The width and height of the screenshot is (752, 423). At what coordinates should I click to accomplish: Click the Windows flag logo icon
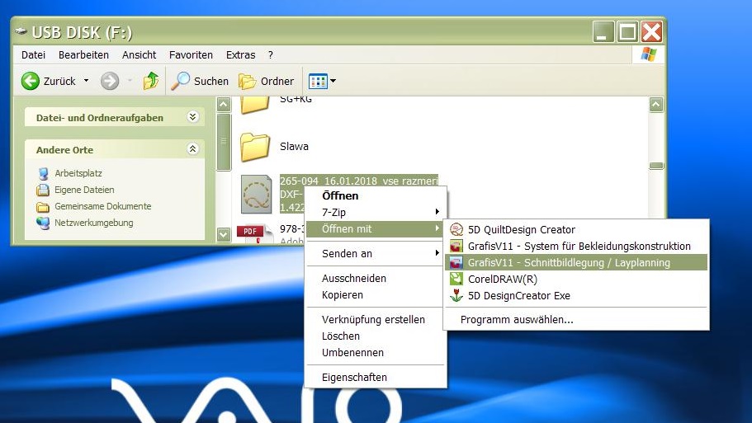tap(649, 54)
